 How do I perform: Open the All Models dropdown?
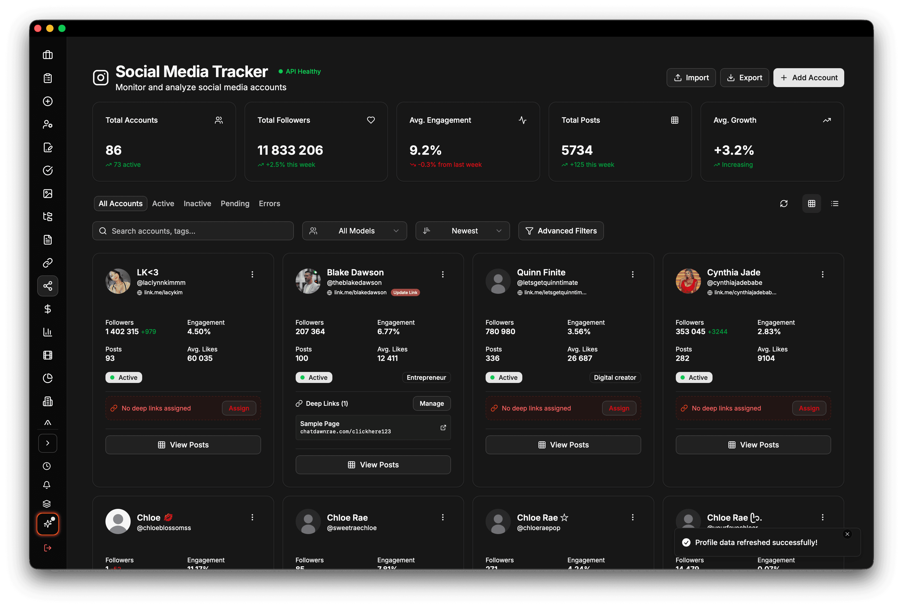[x=354, y=231]
